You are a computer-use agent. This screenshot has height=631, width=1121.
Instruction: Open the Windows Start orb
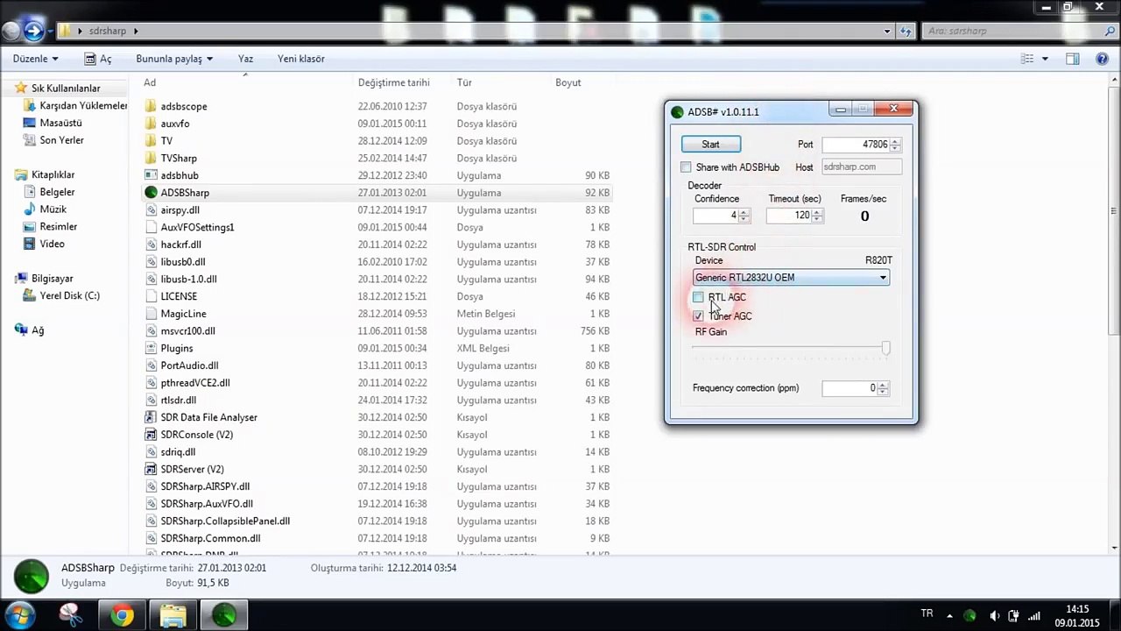(19, 614)
